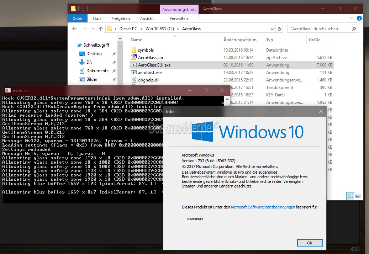The height and width of the screenshot is (254, 369).
Task: Go back in Explorer navigation
Action: click(75, 29)
